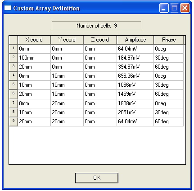Edit the 2051mV amplitude cell
The image size is (194, 191).
[135, 112]
